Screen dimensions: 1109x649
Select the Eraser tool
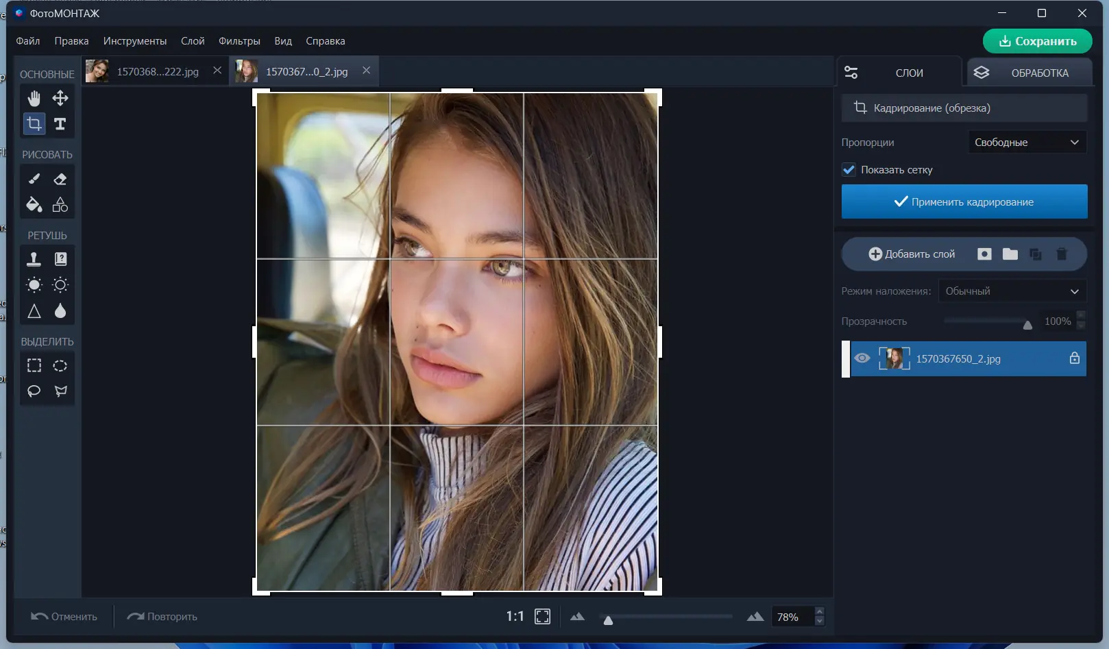tap(60, 179)
